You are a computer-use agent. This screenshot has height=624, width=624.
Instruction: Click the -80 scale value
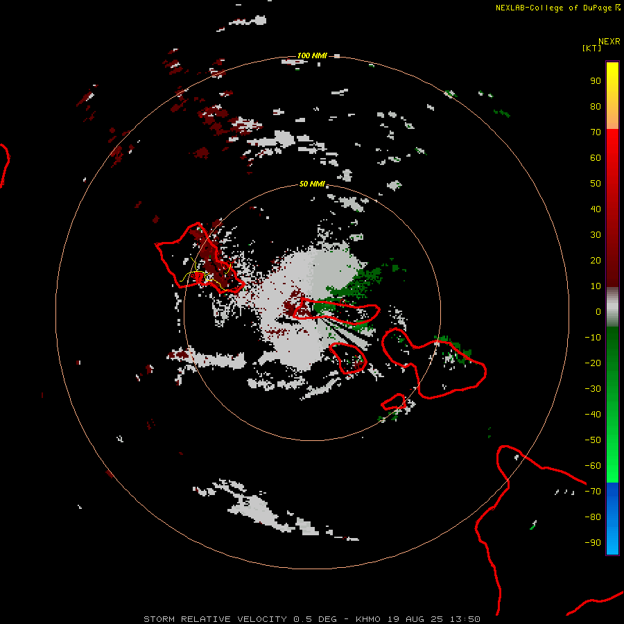[593, 517]
